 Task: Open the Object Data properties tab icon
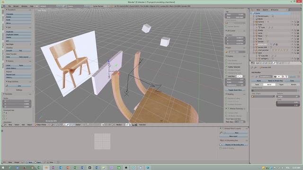point(277,63)
